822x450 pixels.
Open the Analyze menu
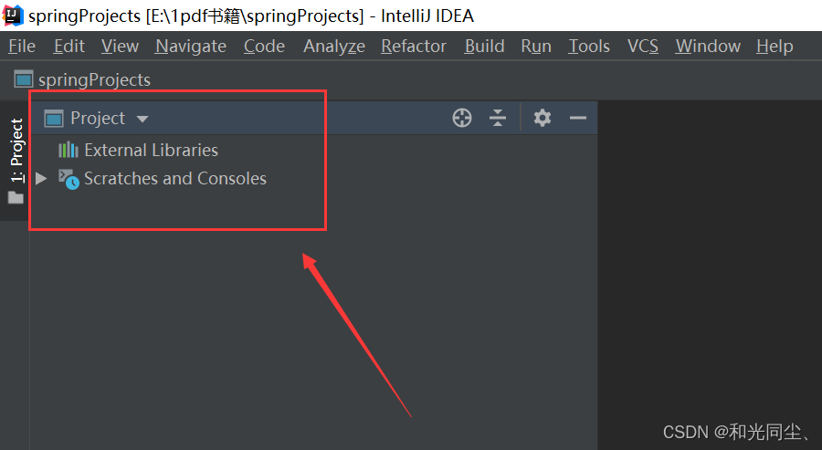click(334, 47)
